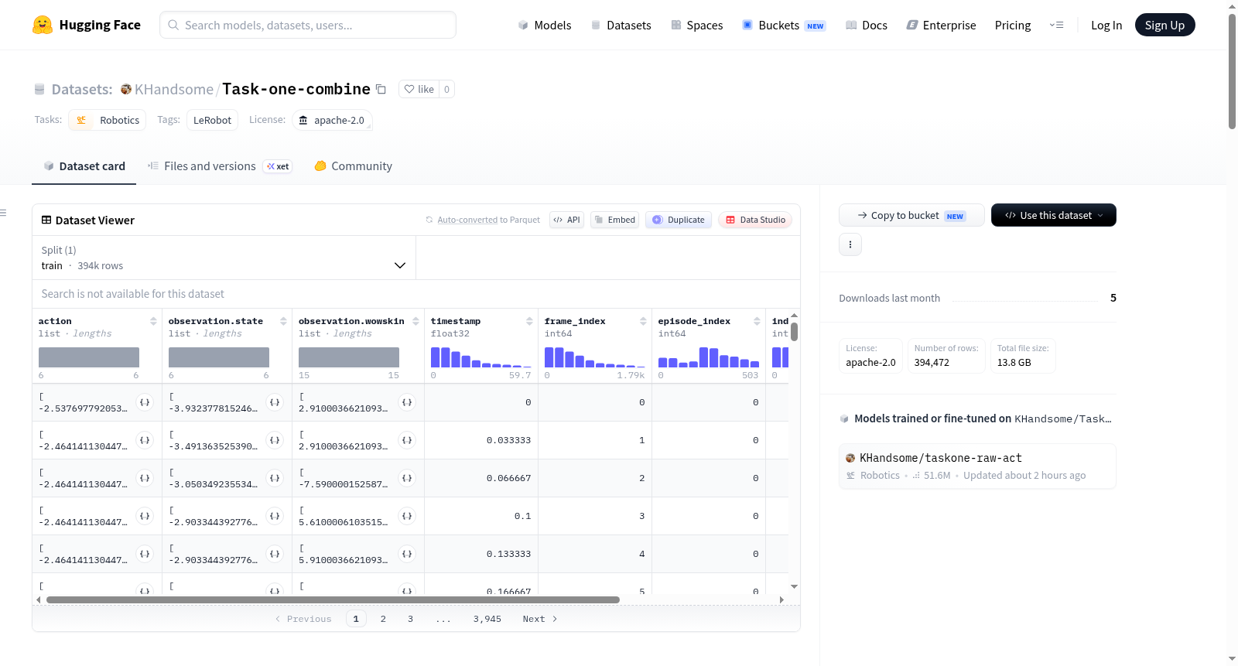Click the page vertical scrollbar
Image resolution: width=1238 pixels, height=666 pixels.
pyautogui.click(x=1232, y=71)
